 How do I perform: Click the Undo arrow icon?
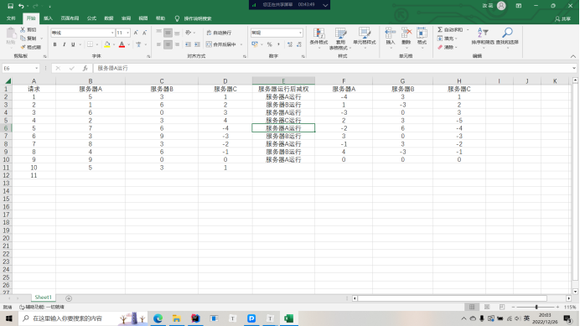[x=21, y=6]
